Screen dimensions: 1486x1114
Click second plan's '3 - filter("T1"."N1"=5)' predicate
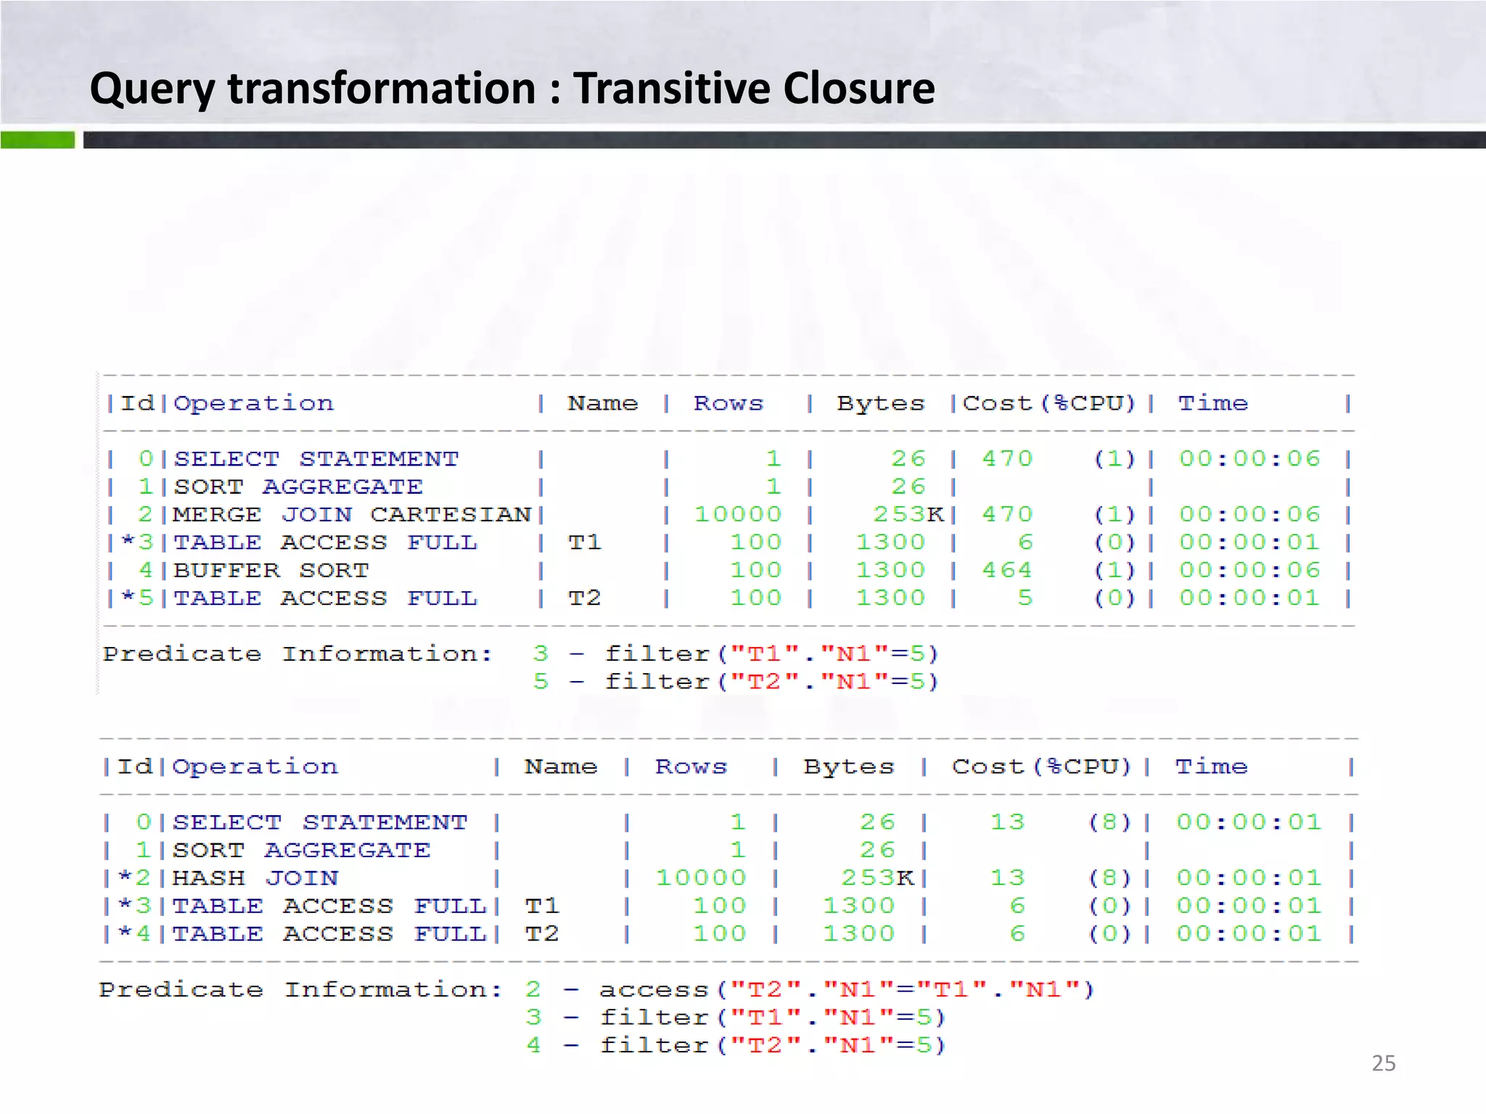click(736, 1018)
